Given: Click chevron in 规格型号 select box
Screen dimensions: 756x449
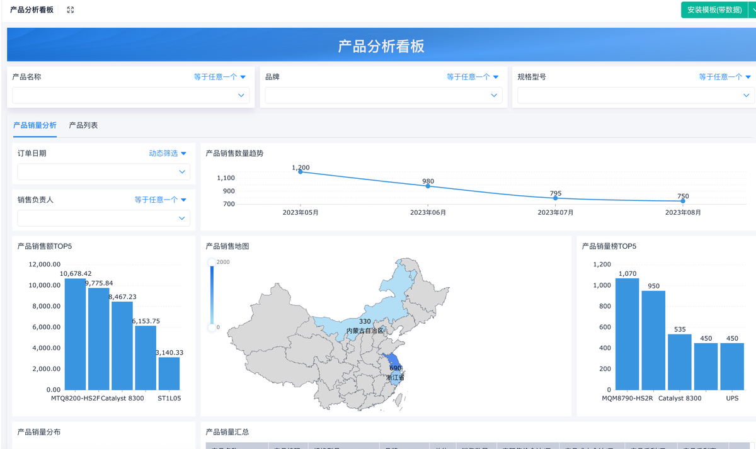Looking at the screenshot, I should point(746,96).
